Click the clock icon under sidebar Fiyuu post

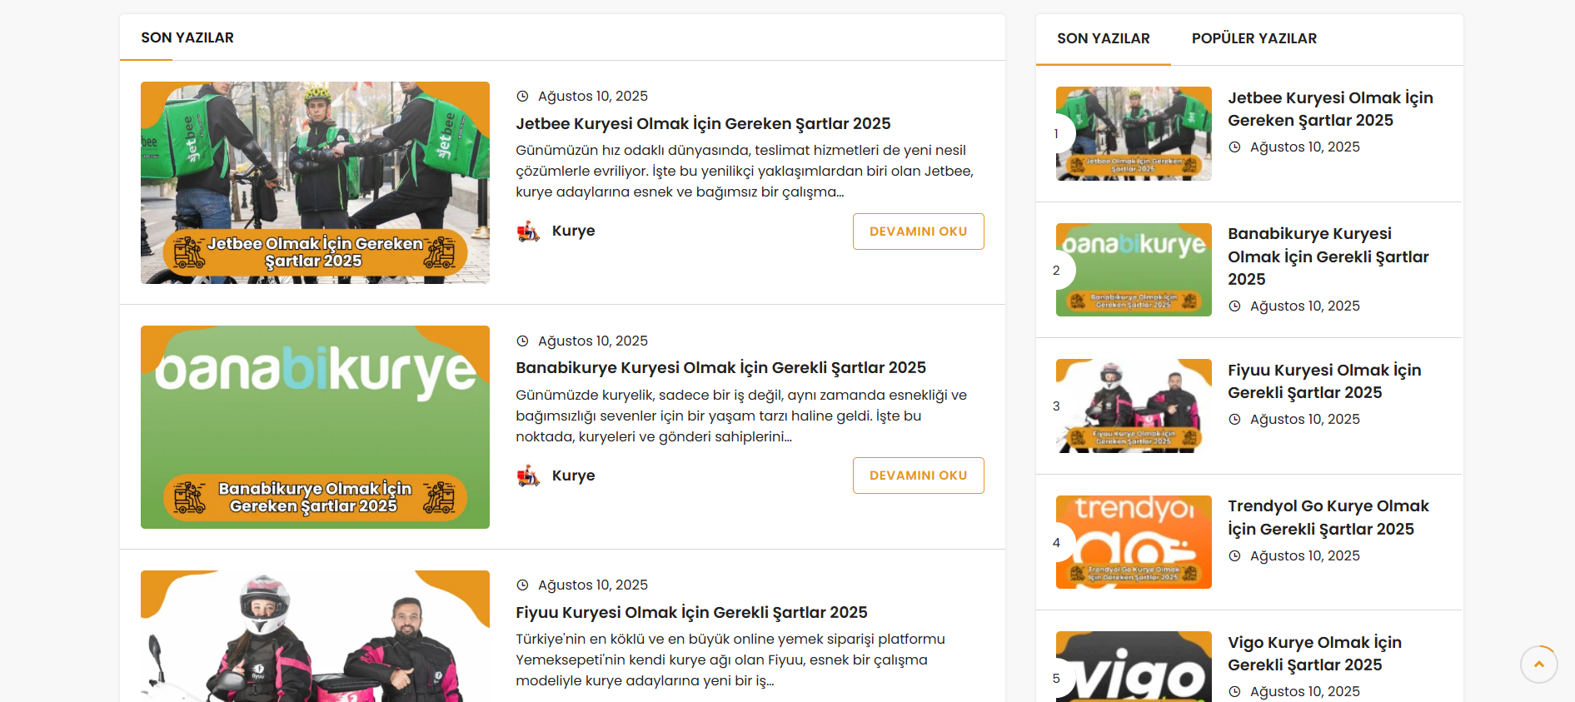1234,420
